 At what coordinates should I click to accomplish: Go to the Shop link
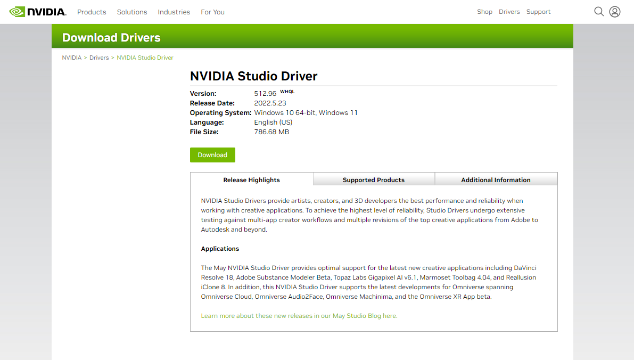484,12
